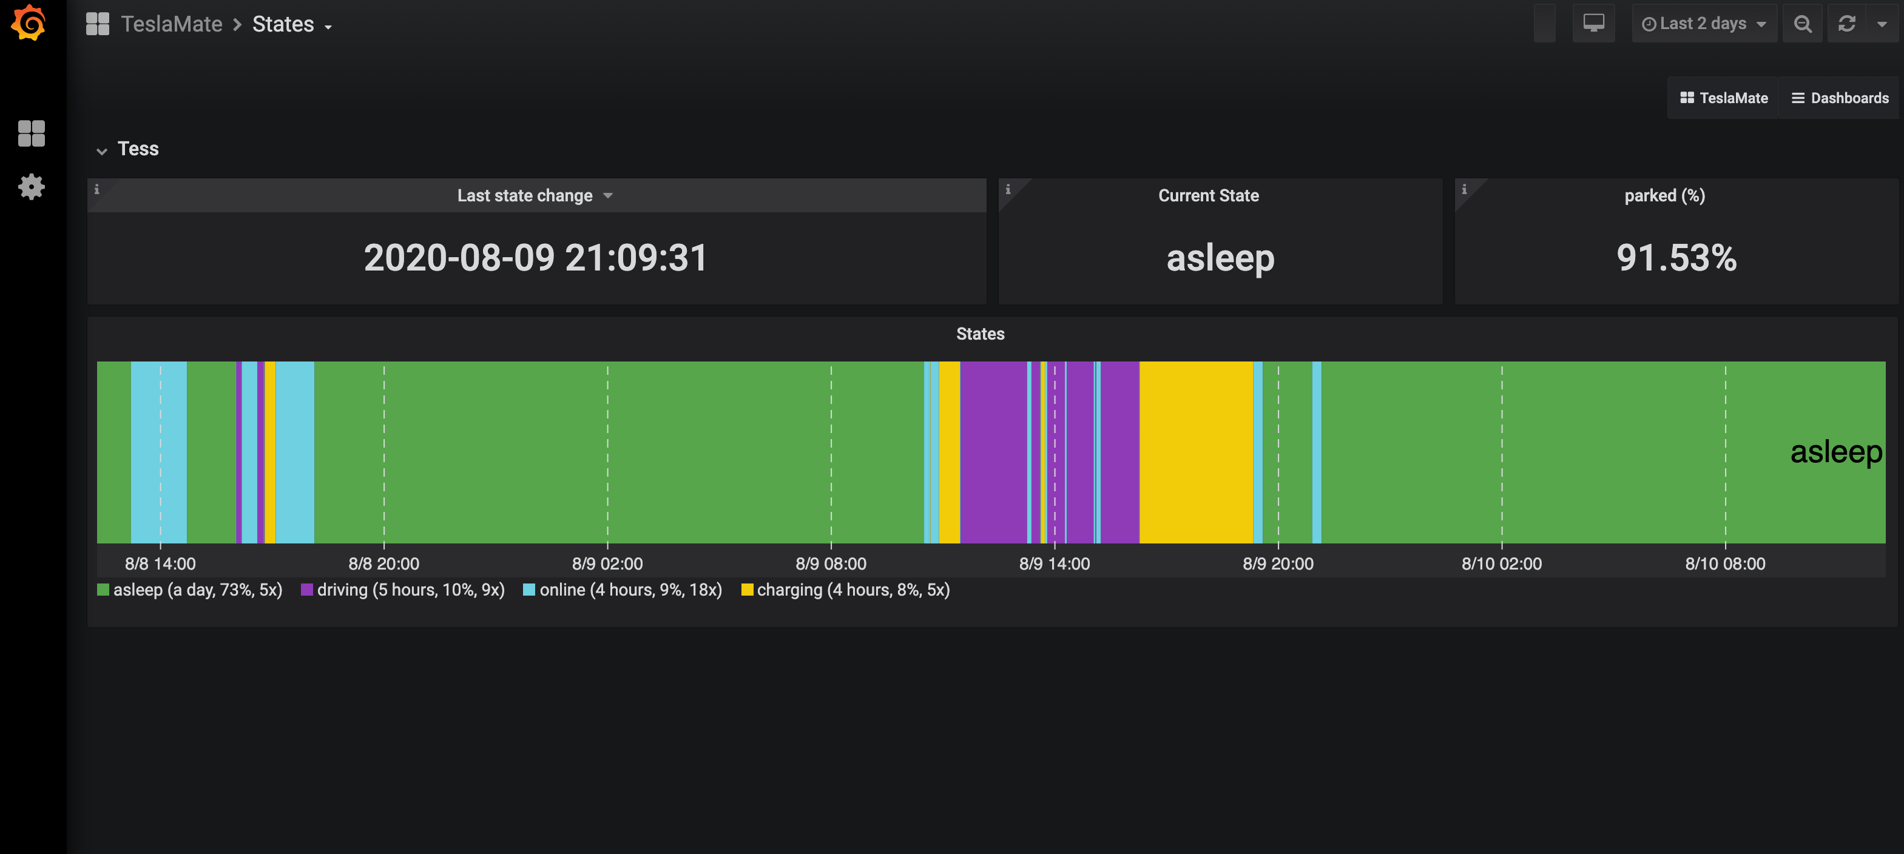The height and width of the screenshot is (854, 1904).
Task: Click the dashboard grid icon beside TeslaMate breadcrumb
Action: pyautogui.click(x=98, y=24)
